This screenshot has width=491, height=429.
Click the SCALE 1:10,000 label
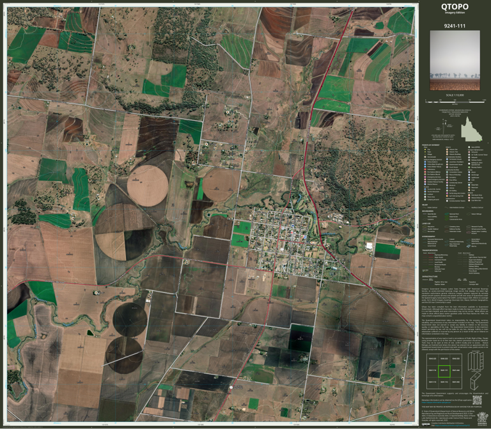(455, 95)
